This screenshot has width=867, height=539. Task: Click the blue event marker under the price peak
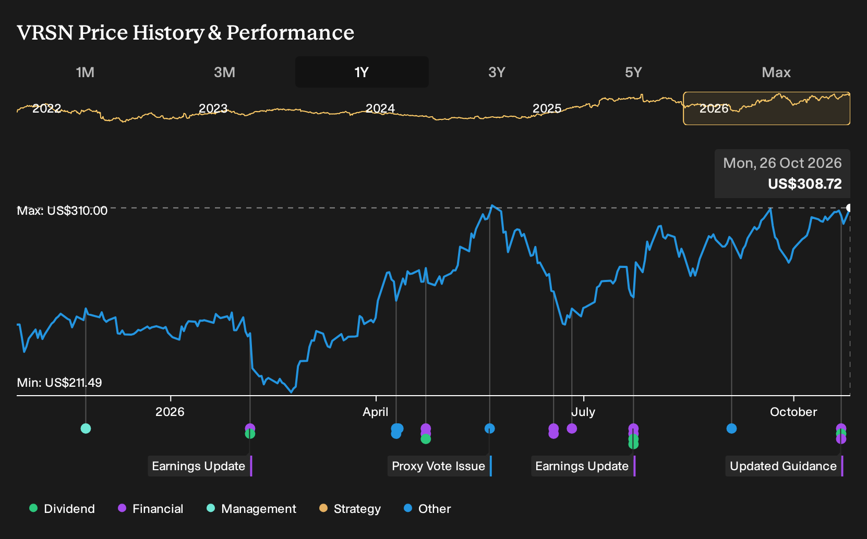(489, 428)
